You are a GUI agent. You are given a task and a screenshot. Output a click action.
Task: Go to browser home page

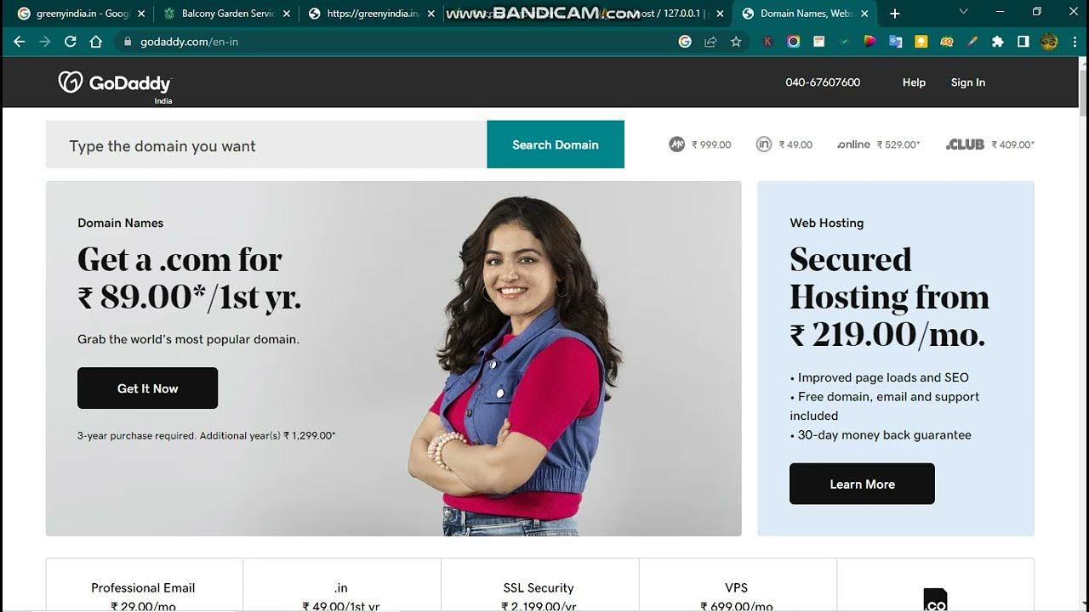[96, 42]
